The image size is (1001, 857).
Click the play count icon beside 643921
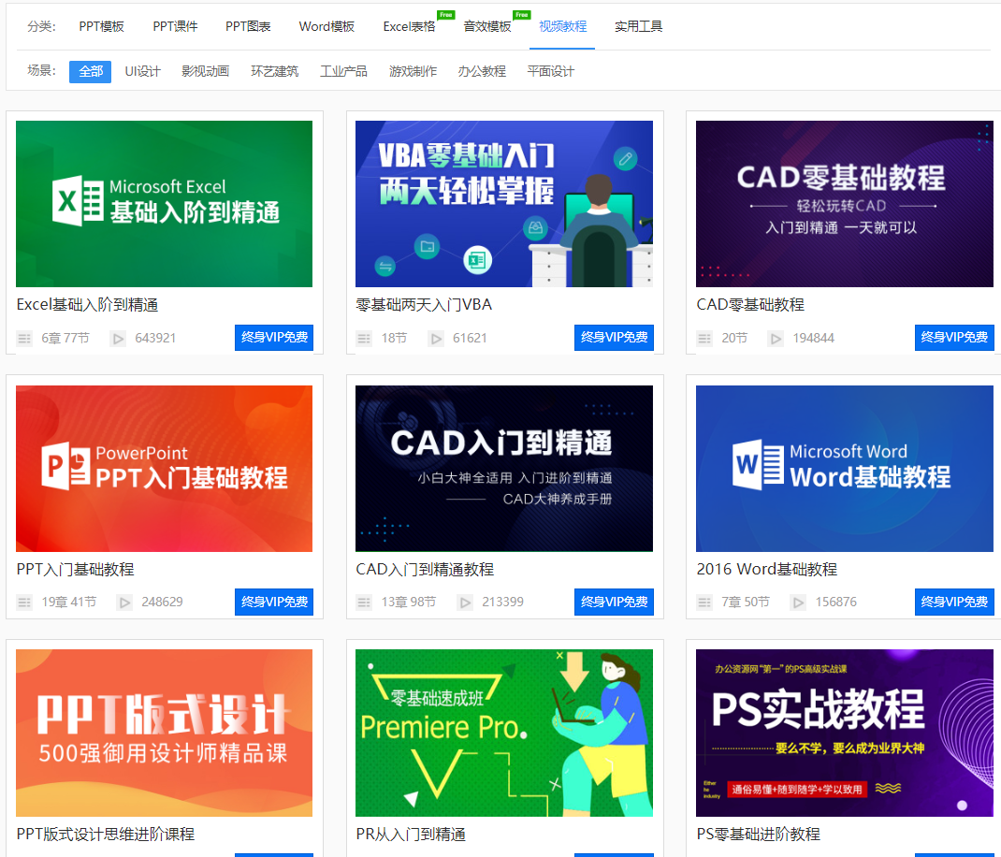point(118,339)
